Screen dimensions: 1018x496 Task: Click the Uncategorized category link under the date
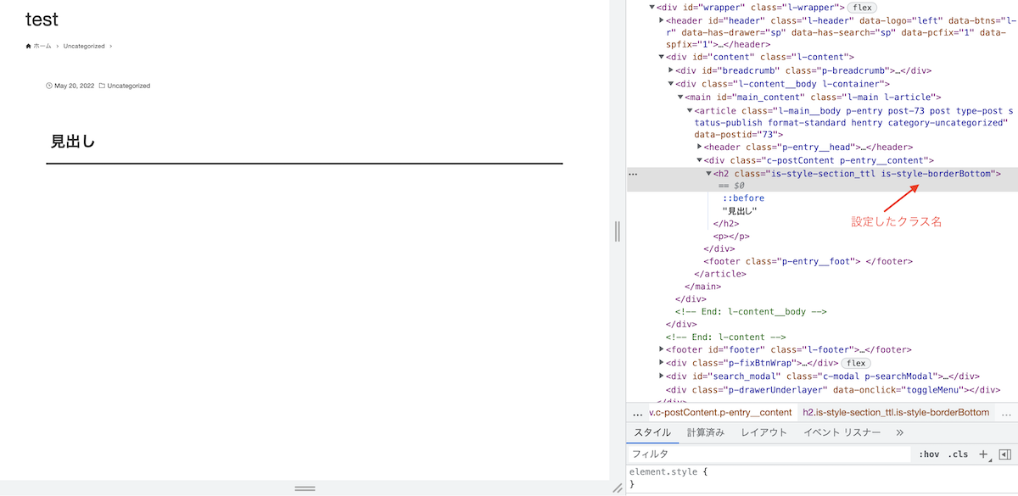pyautogui.click(x=128, y=86)
